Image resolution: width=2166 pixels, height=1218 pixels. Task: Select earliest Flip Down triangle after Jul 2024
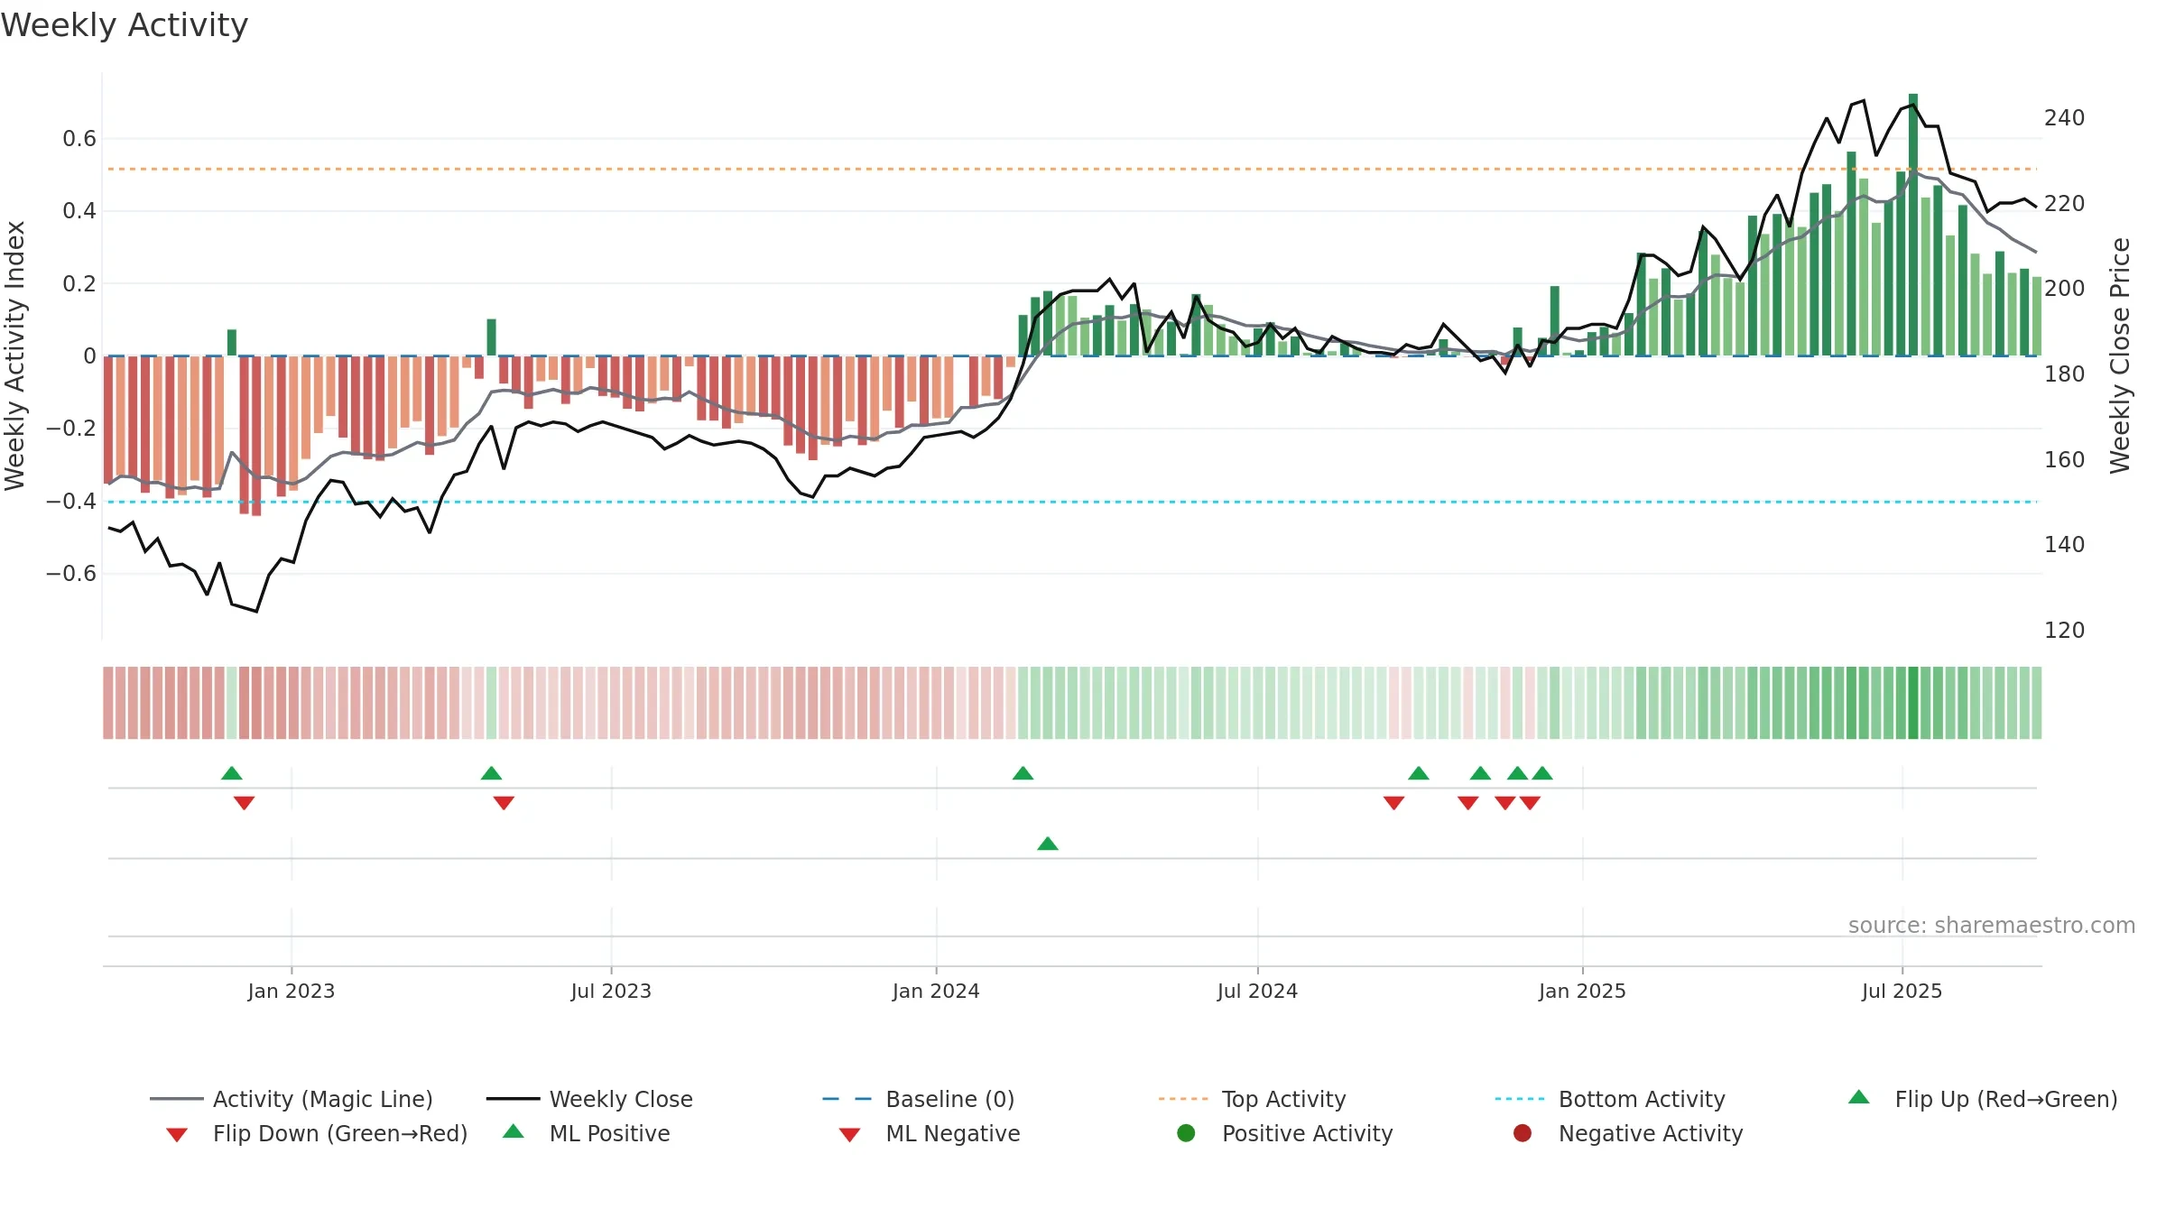tap(1393, 803)
